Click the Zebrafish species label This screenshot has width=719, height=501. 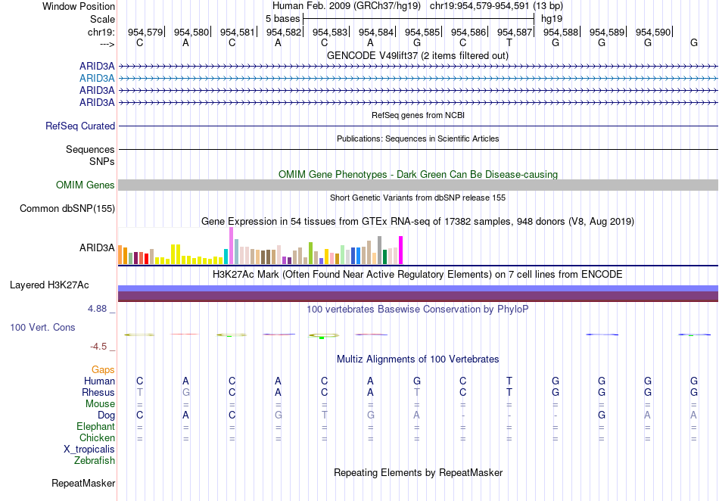pyautogui.click(x=95, y=461)
